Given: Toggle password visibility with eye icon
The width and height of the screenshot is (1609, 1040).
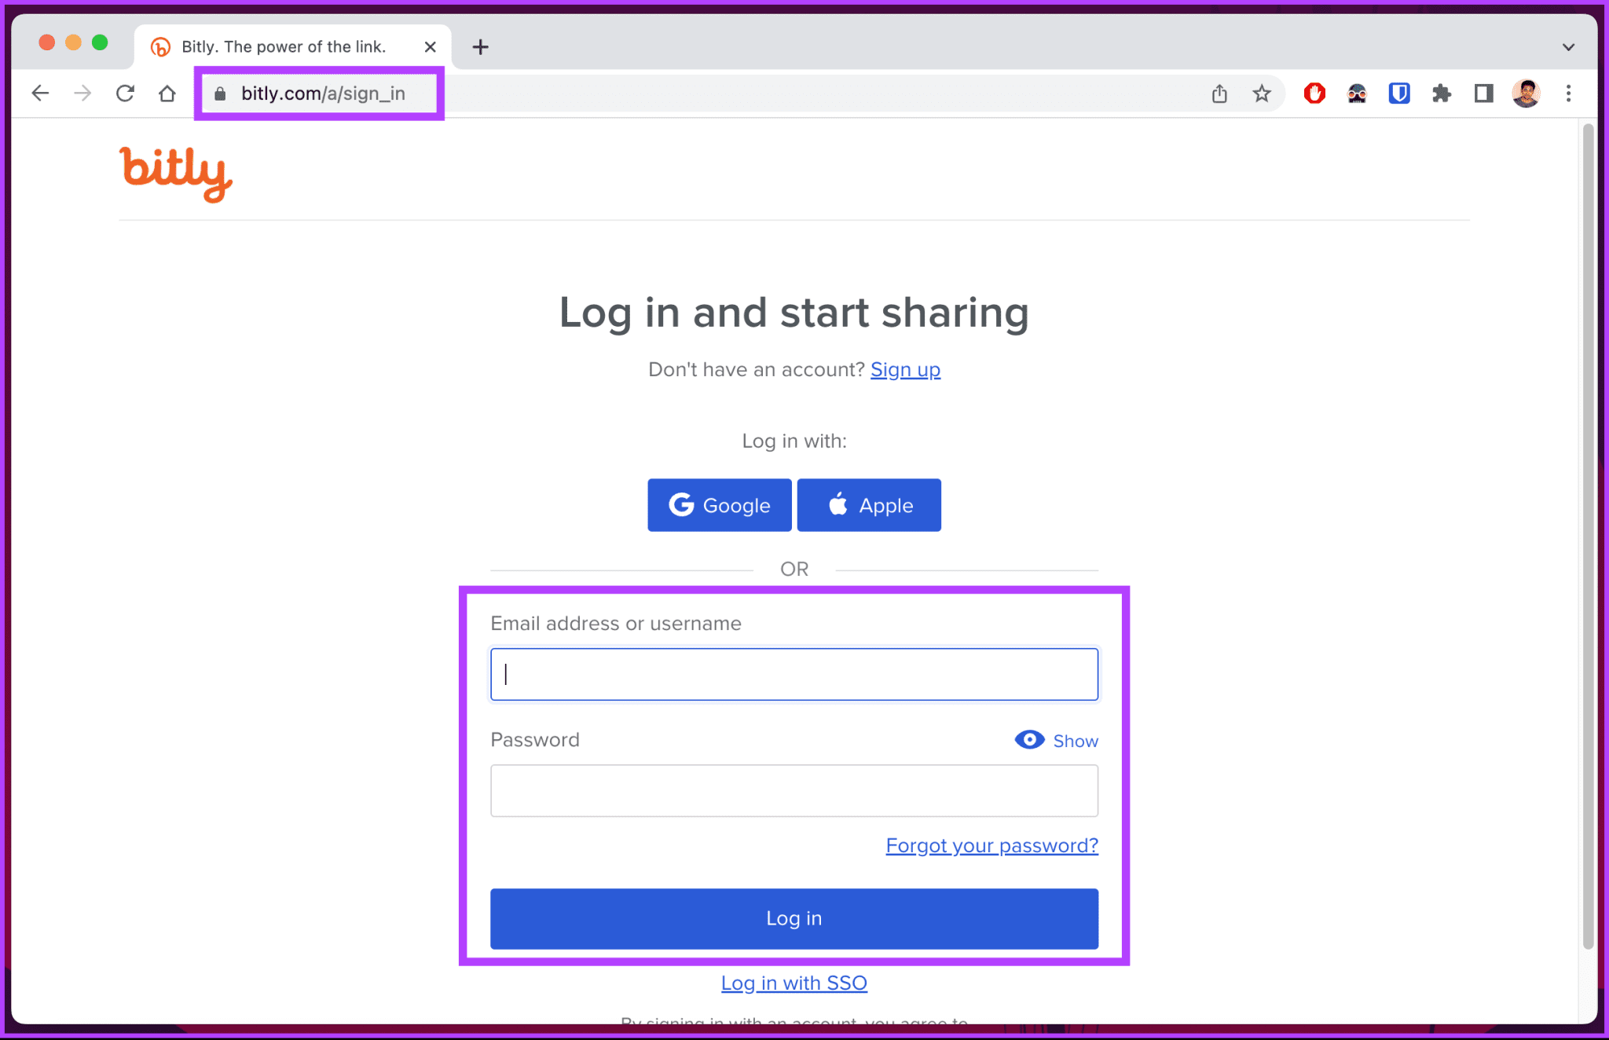Looking at the screenshot, I should 1030,740.
